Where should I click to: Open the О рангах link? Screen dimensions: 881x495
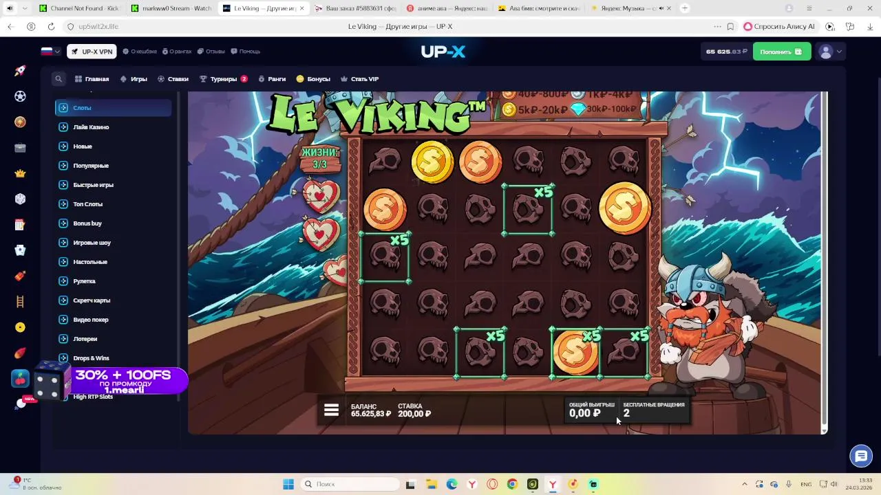pyautogui.click(x=176, y=52)
